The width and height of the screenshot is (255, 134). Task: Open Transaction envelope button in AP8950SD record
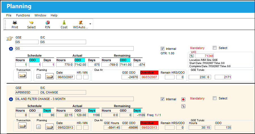(22, 126)
